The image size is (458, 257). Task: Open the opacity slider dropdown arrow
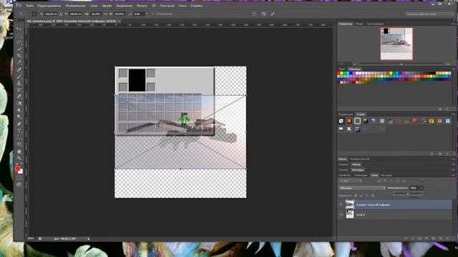click(421, 188)
